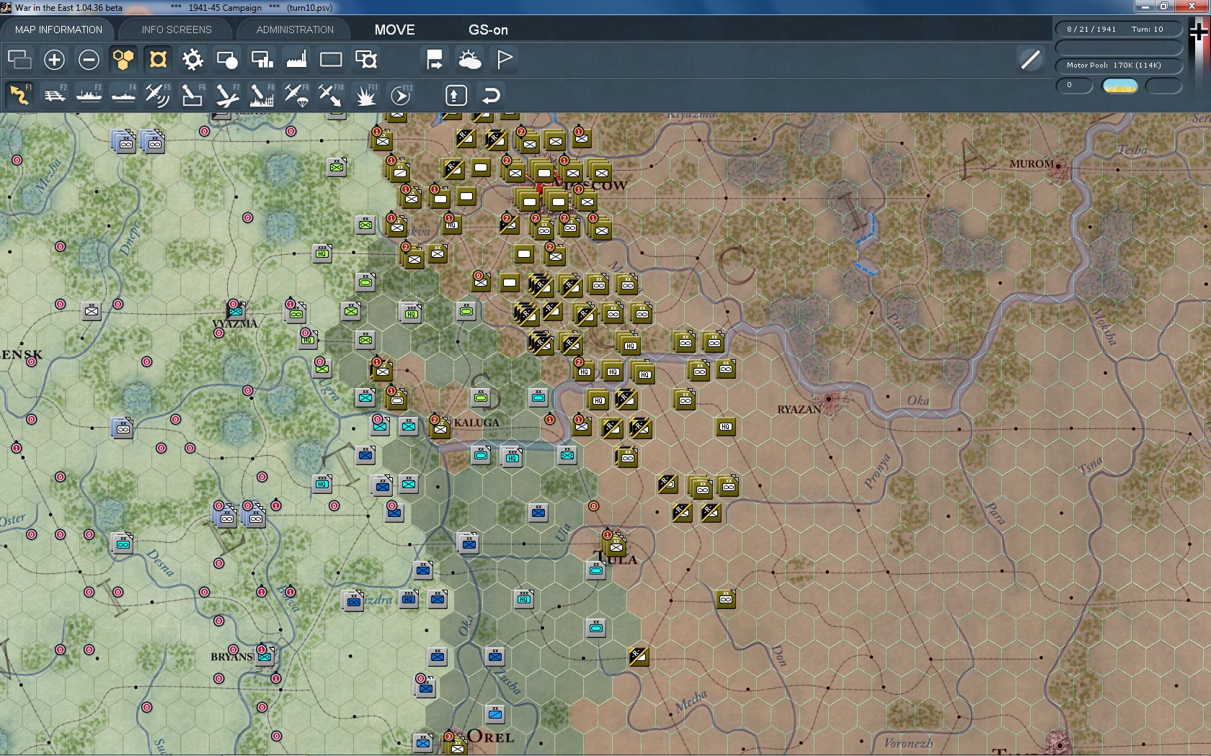
Task: Switch to the INFO SCREENS tab
Action: (177, 30)
